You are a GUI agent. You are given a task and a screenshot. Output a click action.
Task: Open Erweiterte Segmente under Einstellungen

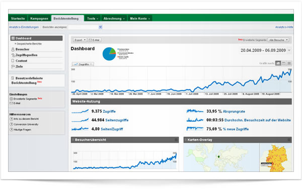(25, 99)
